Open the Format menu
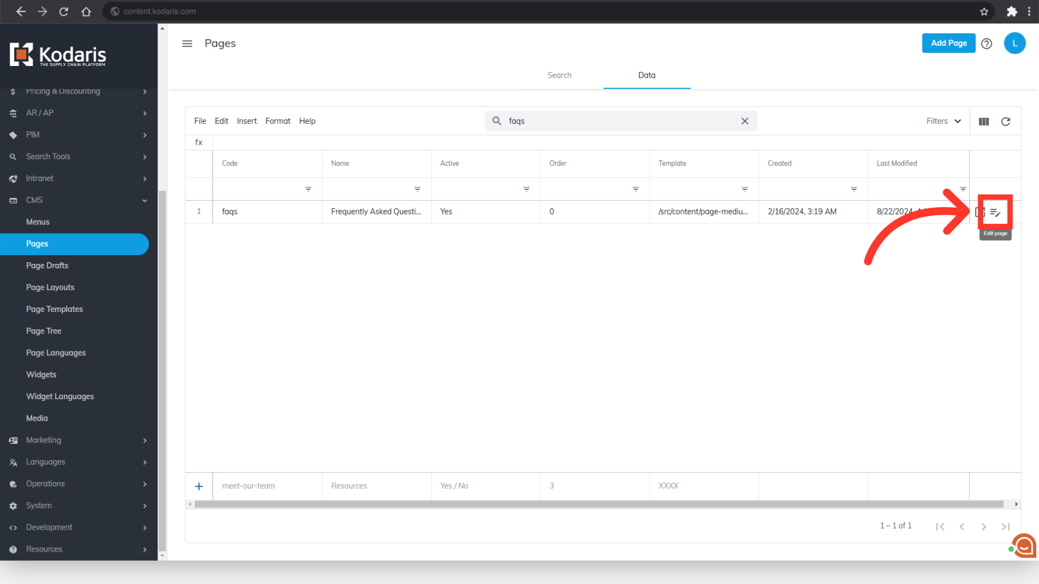 tap(278, 121)
